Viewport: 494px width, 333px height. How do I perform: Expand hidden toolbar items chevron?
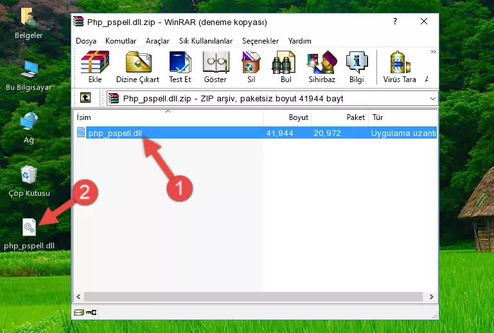[x=434, y=51]
